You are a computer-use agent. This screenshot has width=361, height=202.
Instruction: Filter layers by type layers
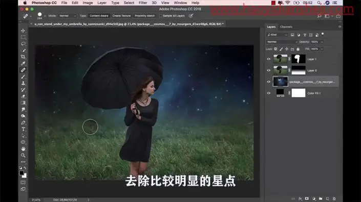(x=305, y=35)
